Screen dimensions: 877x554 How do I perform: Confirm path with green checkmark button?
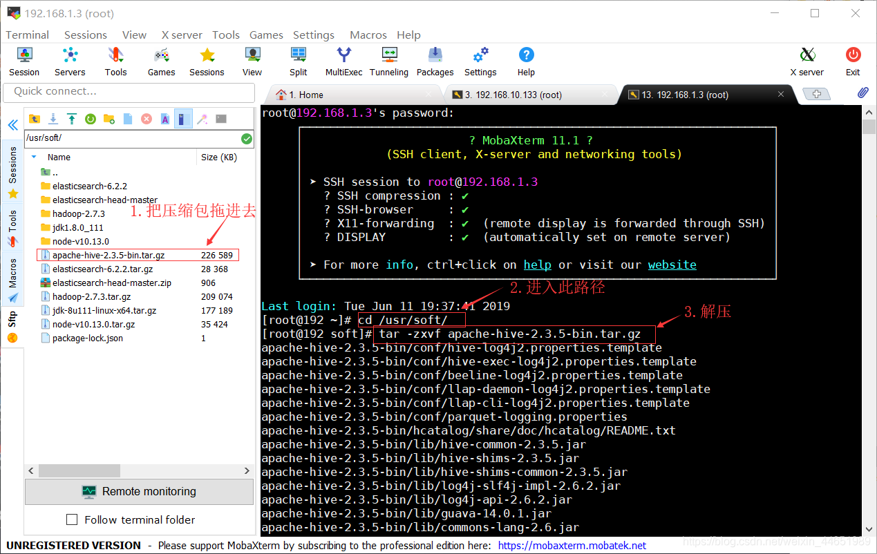(x=247, y=138)
